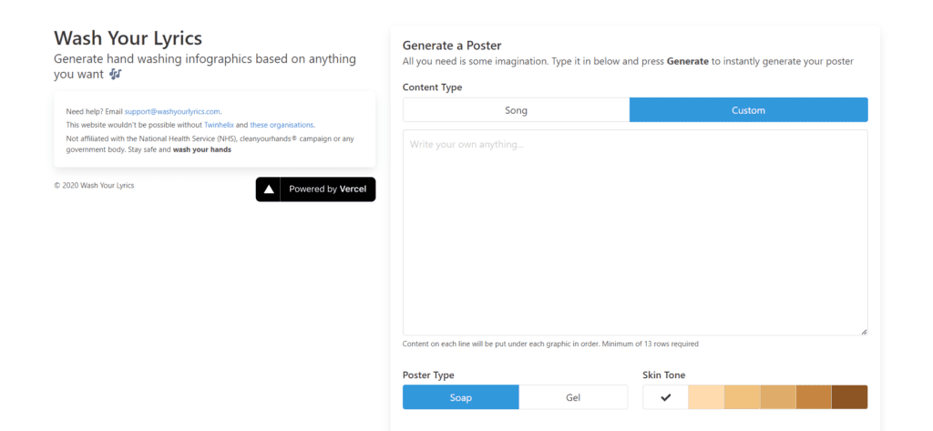Image resolution: width=933 pixels, height=431 pixels.
Task: Pick the medium tan skin tone swatch
Action: (x=778, y=397)
